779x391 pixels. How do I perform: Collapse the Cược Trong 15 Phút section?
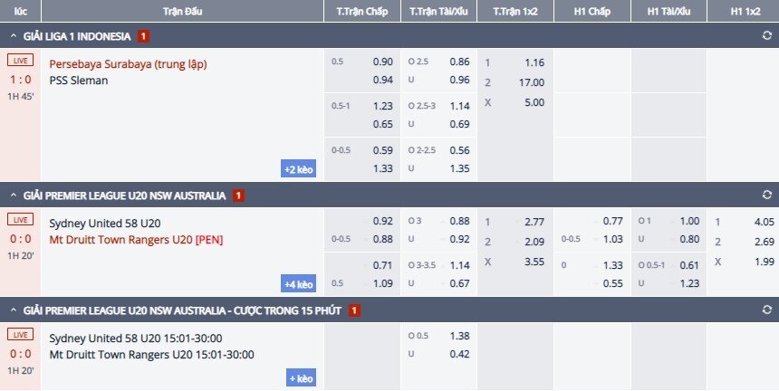pos(13,310)
